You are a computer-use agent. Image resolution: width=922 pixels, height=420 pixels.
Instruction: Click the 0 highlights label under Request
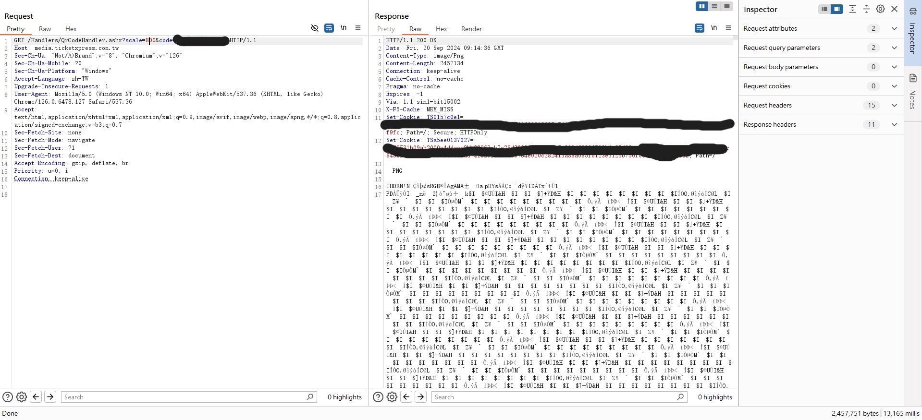[x=344, y=397]
